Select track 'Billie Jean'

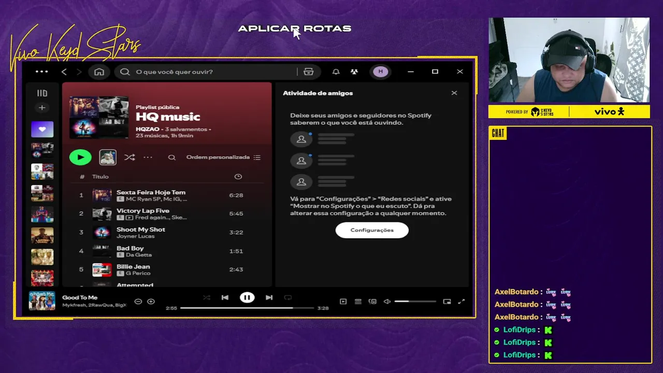(167, 269)
